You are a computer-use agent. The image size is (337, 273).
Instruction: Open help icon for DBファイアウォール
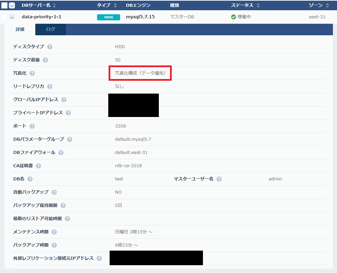coord(61,153)
